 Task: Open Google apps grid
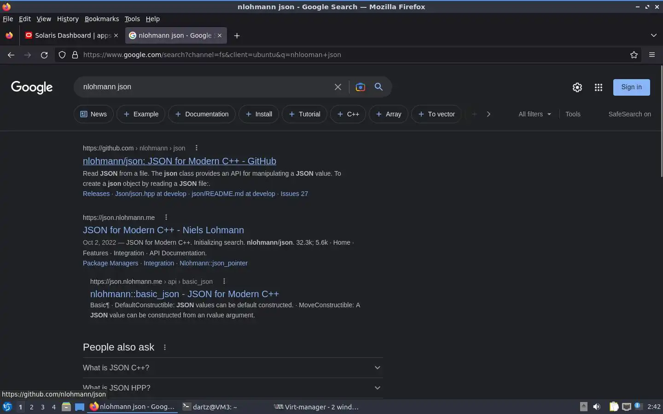pos(599,87)
